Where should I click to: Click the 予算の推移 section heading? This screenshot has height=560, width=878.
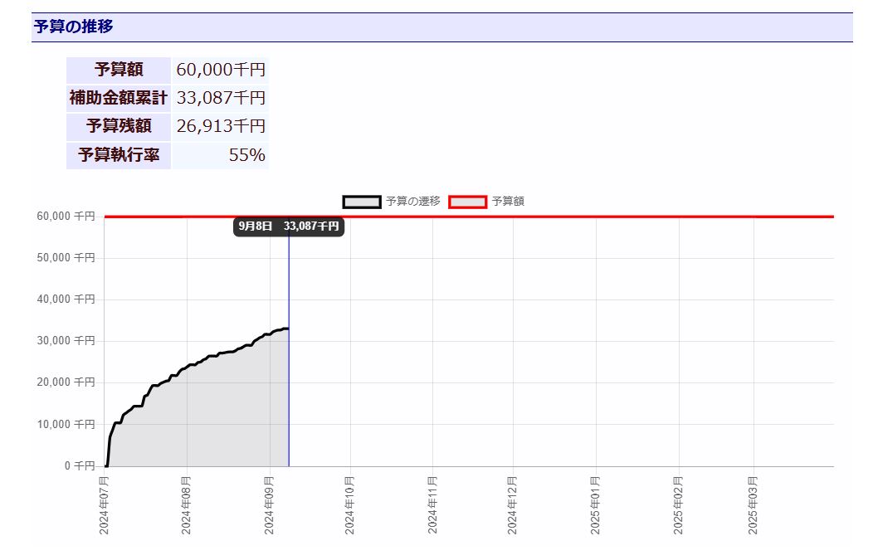coord(74,27)
